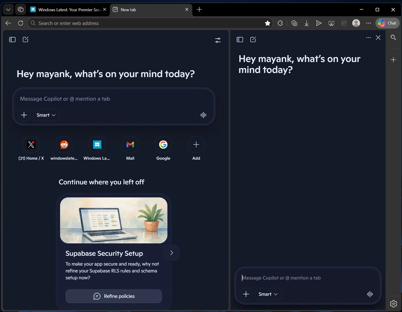This screenshot has width=402, height=312.
Task: Open the Extensions puzzle icon
Action: (x=280, y=23)
